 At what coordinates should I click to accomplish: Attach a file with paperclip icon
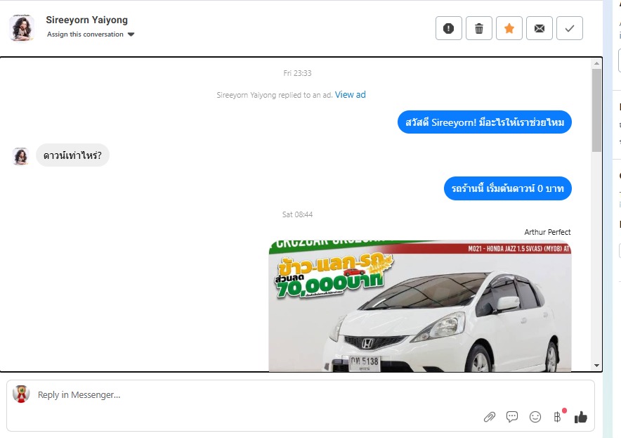490,417
